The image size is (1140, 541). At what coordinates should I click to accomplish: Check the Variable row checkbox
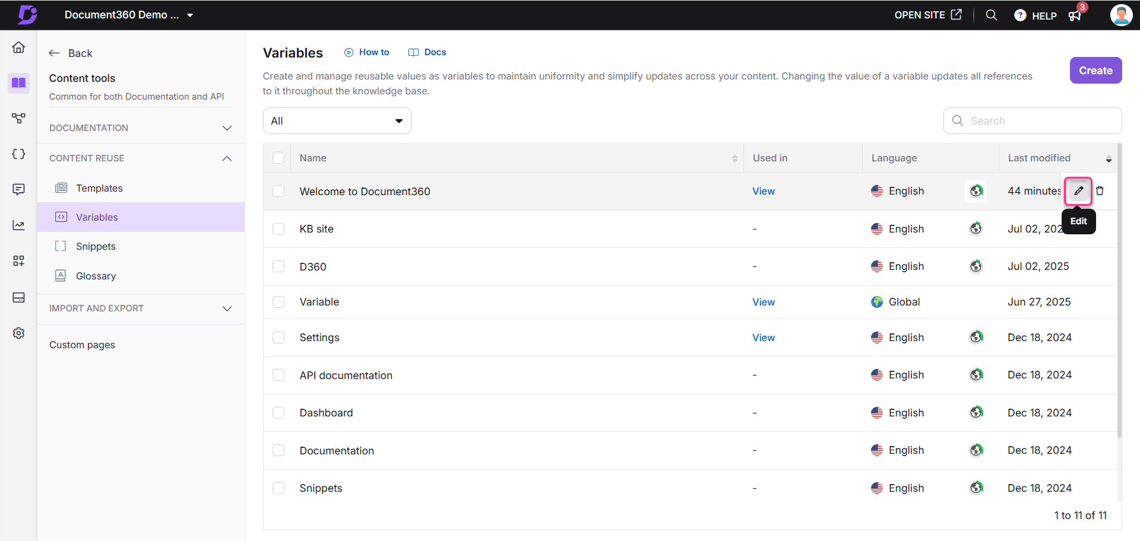(278, 302)
